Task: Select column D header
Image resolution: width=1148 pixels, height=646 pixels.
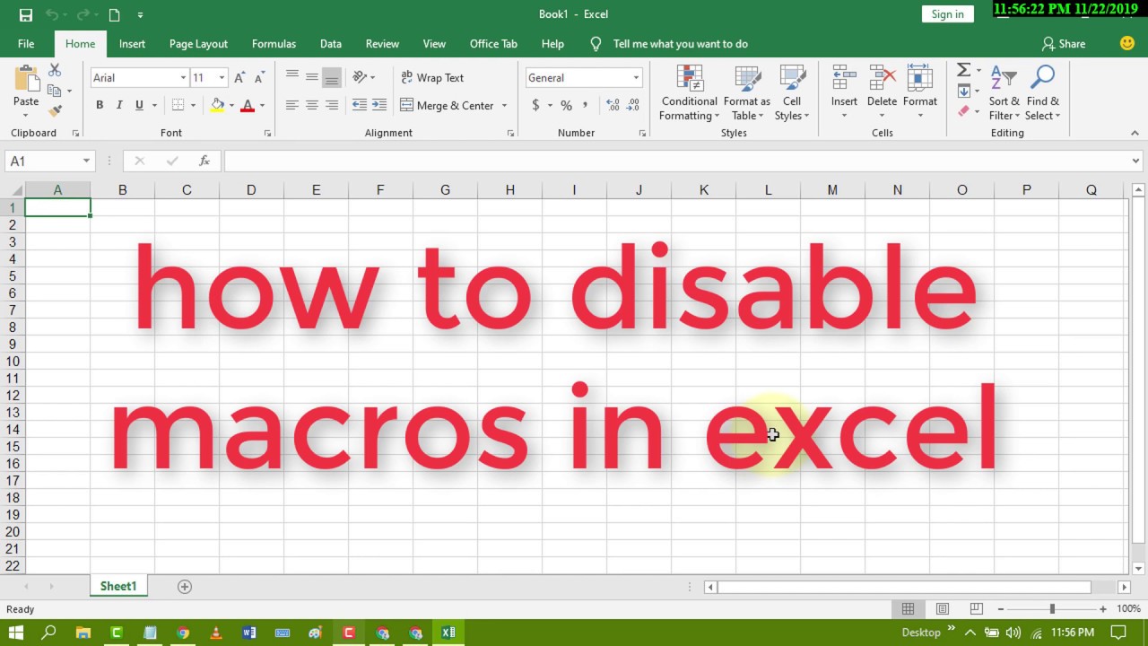Action: pos(251,190)
